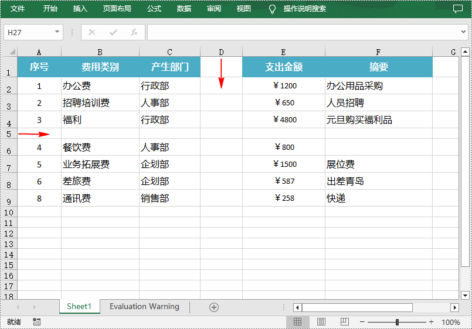Open the 审阅 ribbon tab
The height and width of the screenshot is (329, 472).
[214, 9]
